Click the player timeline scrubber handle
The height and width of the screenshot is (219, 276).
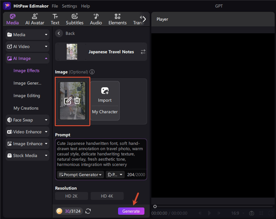click(x=155, y=206)
